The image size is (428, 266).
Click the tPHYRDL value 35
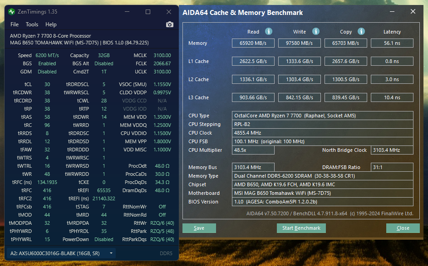click(x=104, y=231)
